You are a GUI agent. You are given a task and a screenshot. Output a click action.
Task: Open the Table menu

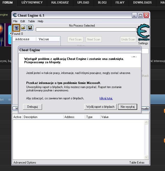pos(31,21)
